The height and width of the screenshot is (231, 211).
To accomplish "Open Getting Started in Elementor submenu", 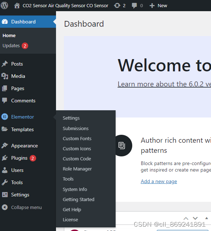I will (x=78, y=200).
